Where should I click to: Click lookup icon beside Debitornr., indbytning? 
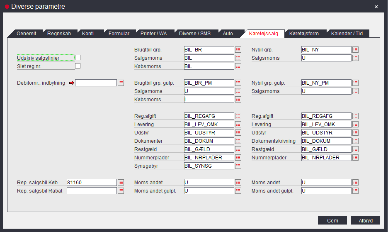coord(121,83)
